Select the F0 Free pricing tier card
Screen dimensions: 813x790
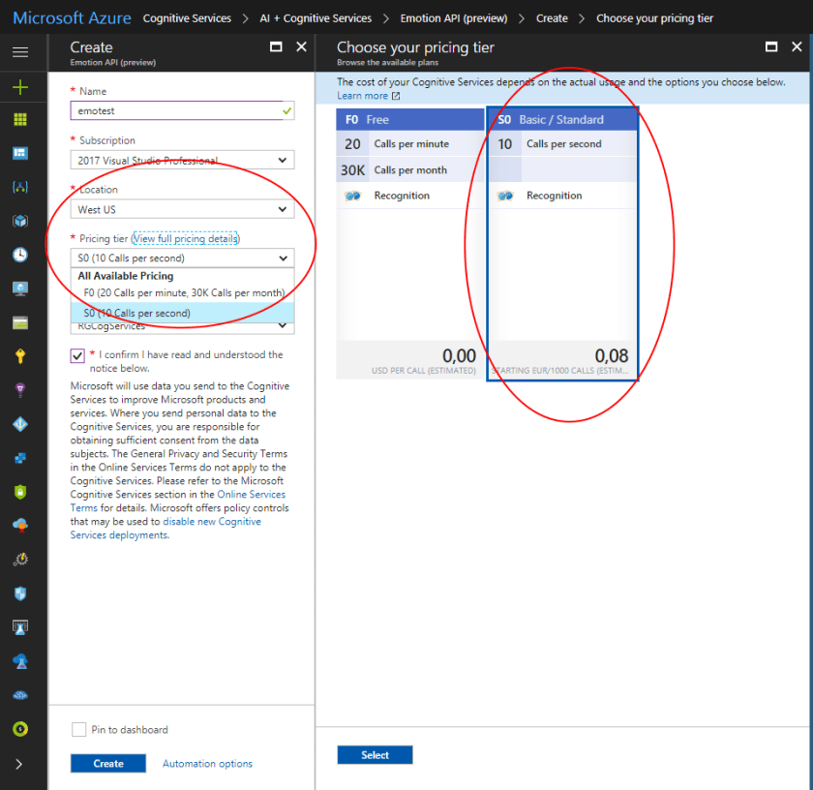[x=409, y=242]
